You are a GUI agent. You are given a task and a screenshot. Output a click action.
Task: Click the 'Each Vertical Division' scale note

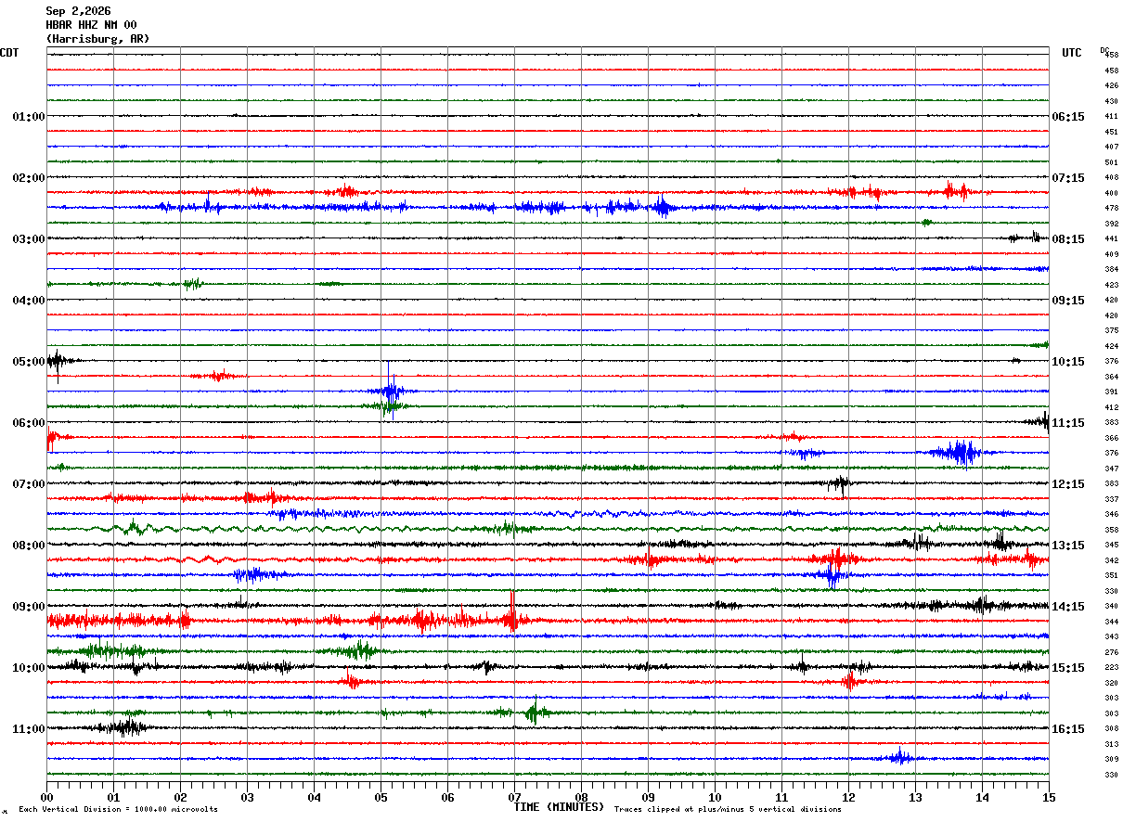[x=118, y=809]
